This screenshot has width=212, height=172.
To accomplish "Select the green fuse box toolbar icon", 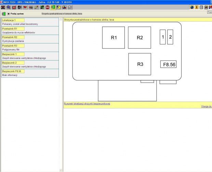I will coord(53,7).
